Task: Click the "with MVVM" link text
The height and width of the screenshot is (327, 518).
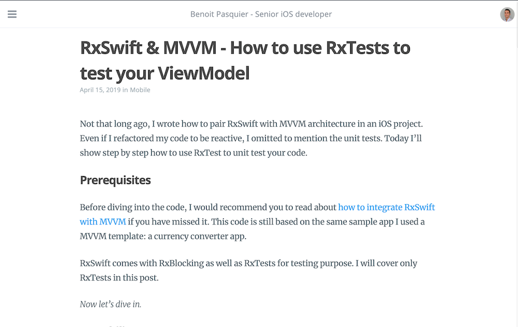Action: click(103, 222)
